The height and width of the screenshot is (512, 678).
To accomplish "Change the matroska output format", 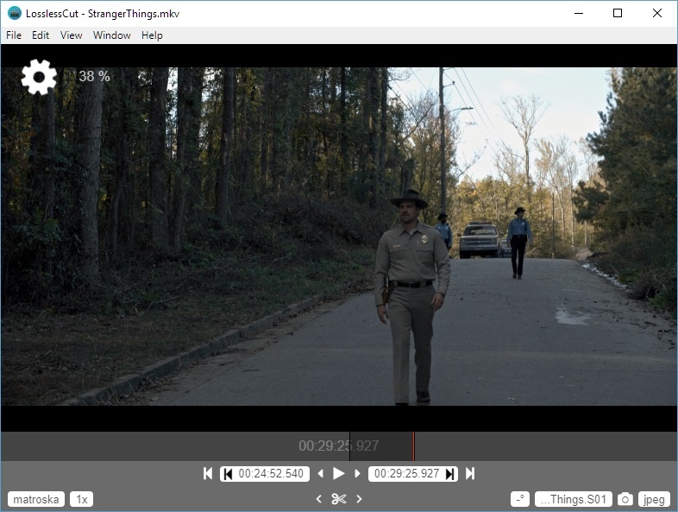I will (36, 499).
